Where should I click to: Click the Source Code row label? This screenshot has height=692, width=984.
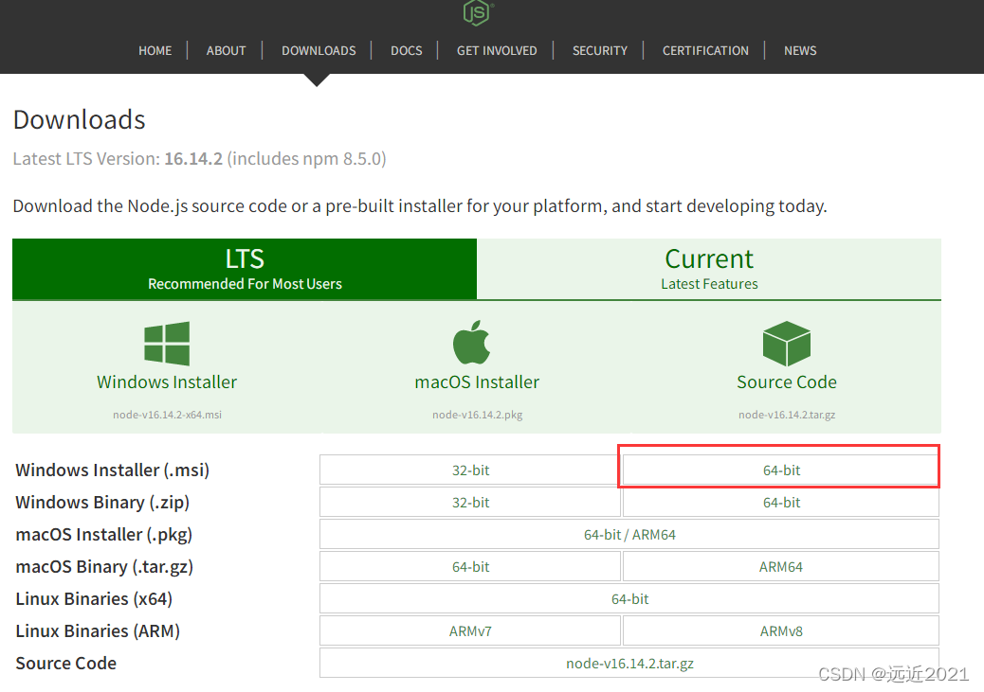pos(66,664)
